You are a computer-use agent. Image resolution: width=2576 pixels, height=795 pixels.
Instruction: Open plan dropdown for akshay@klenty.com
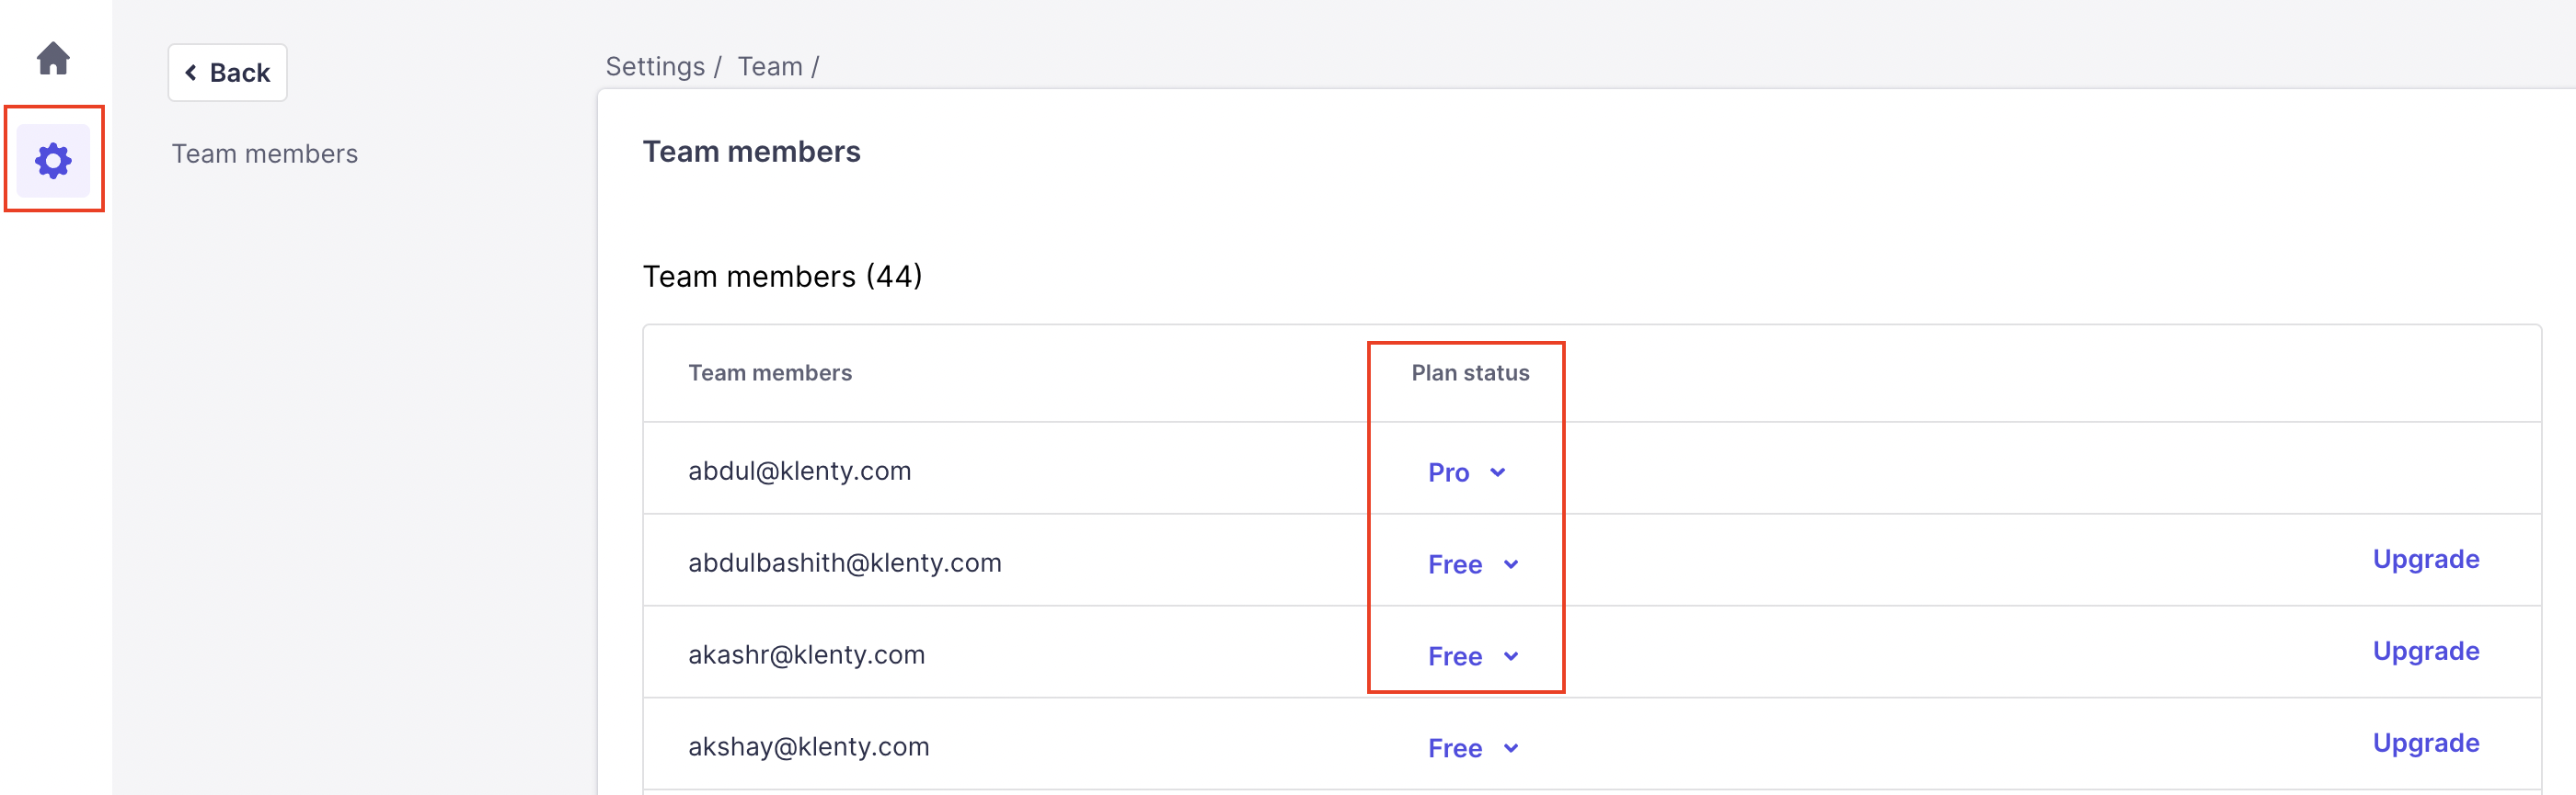tap(1472, 748)
